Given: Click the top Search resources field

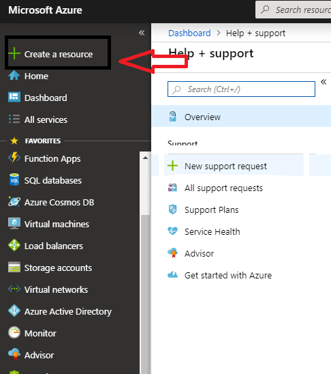Looking at the screenshot, I should (293, 10).
